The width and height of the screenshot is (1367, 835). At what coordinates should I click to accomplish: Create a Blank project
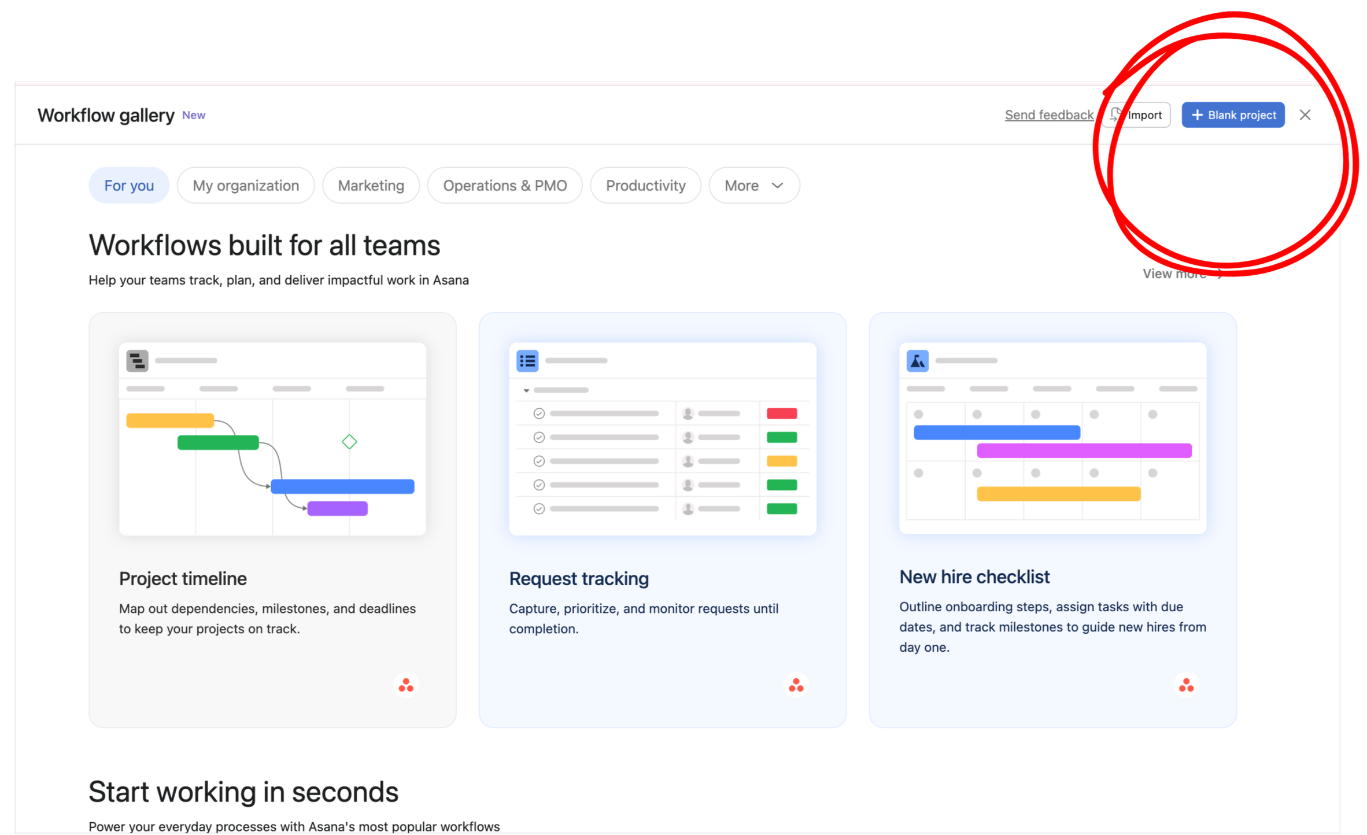1233,115
